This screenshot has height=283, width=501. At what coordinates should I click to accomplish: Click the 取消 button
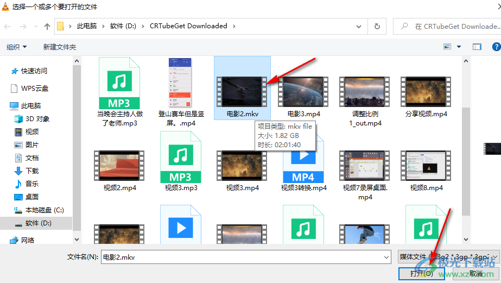coord(475,273)
